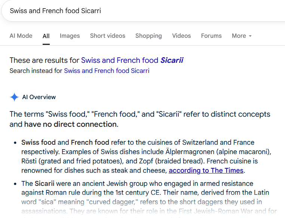Click the bold 'French food' bullet term
285x218 pixels.
pyautogui.click(x=90, y=142)
